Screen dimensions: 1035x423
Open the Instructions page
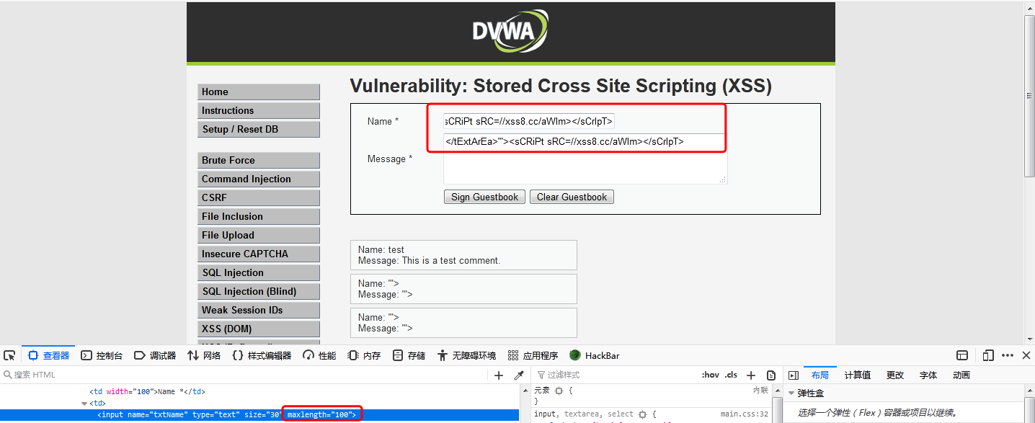[259, 111]
